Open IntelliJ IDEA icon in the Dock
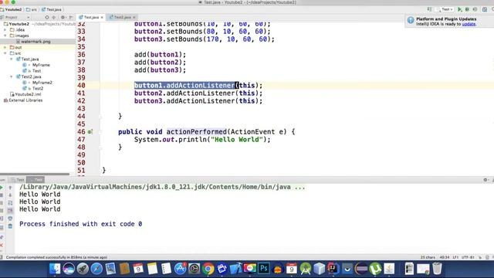494x278 pixels. click(x=333, y=269)
